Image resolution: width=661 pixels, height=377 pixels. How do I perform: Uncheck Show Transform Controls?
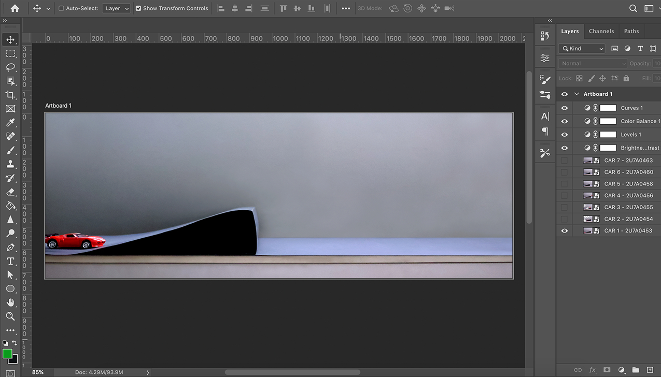click(x=138, y=8)
